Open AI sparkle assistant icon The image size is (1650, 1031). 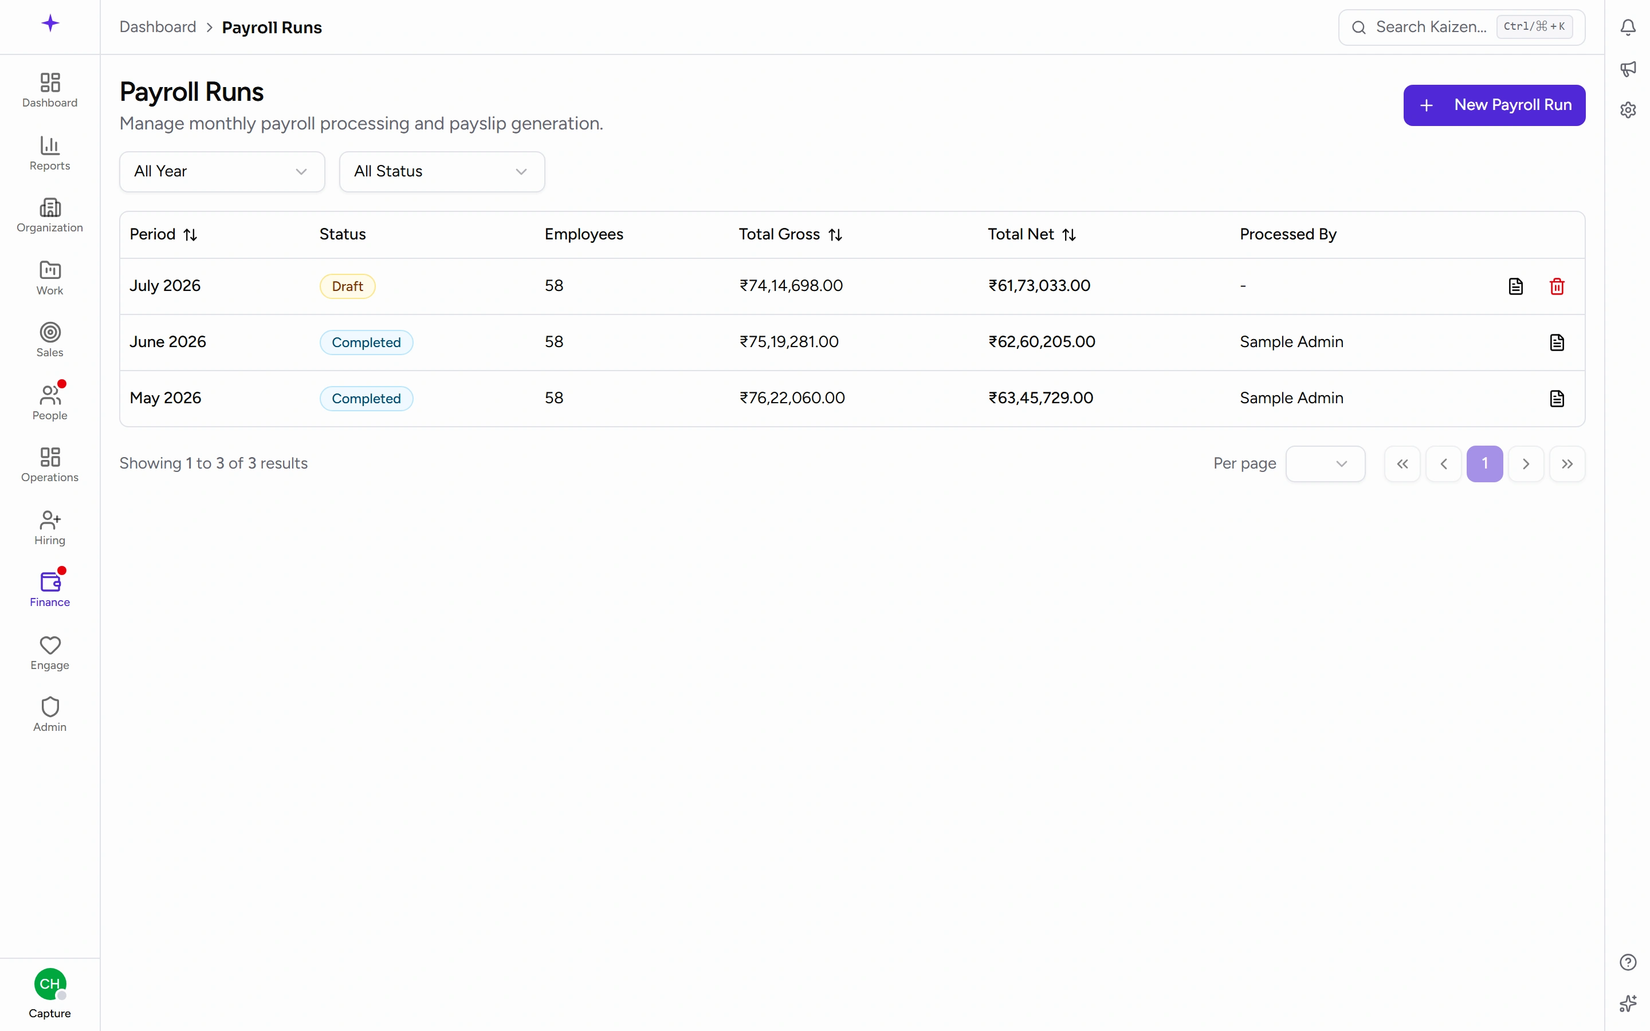click(1628, 1004)
